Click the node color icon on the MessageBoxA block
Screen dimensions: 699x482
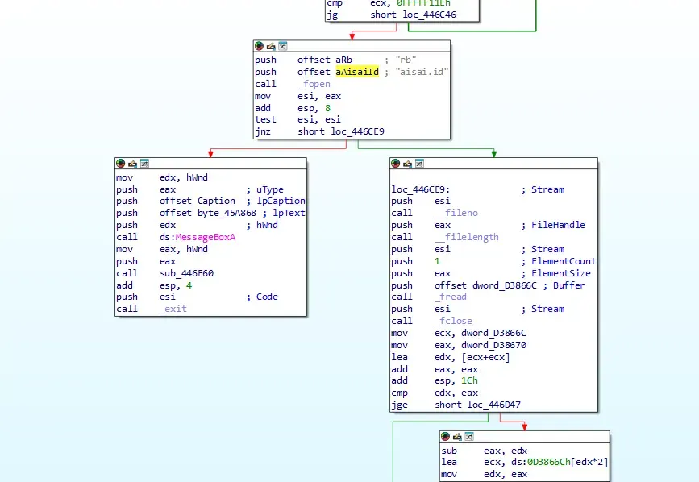(x=120, y=164)
